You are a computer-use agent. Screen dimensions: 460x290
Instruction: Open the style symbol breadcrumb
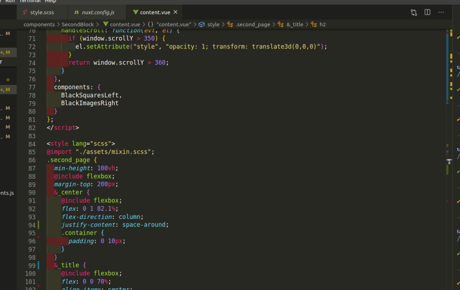(209, 24)
